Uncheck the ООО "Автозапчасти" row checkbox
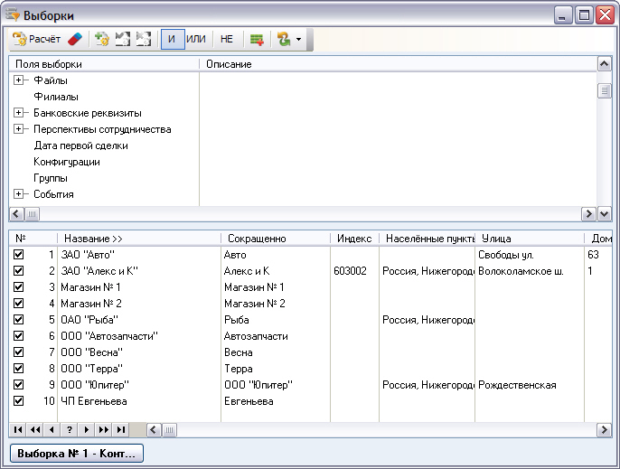This screenshot has height=469, width=620. pos(18,335)
